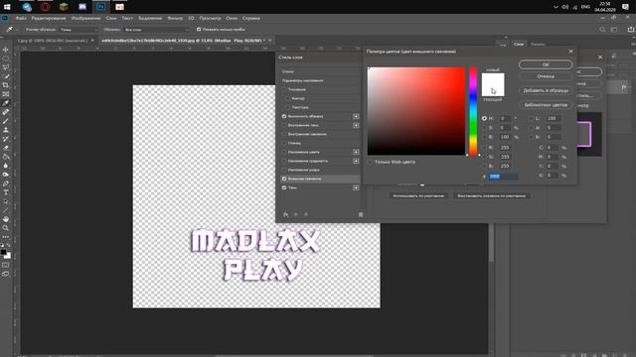Enable Только Web-цвета checkbox
636x357 pixels.
370,162
